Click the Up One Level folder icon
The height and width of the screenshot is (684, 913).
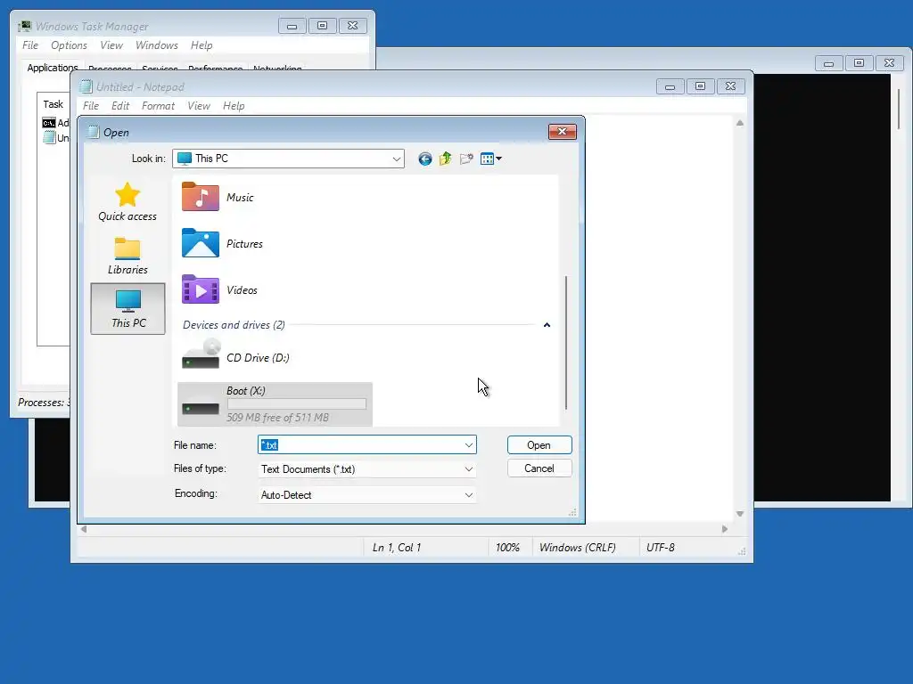tap(446, 159)
